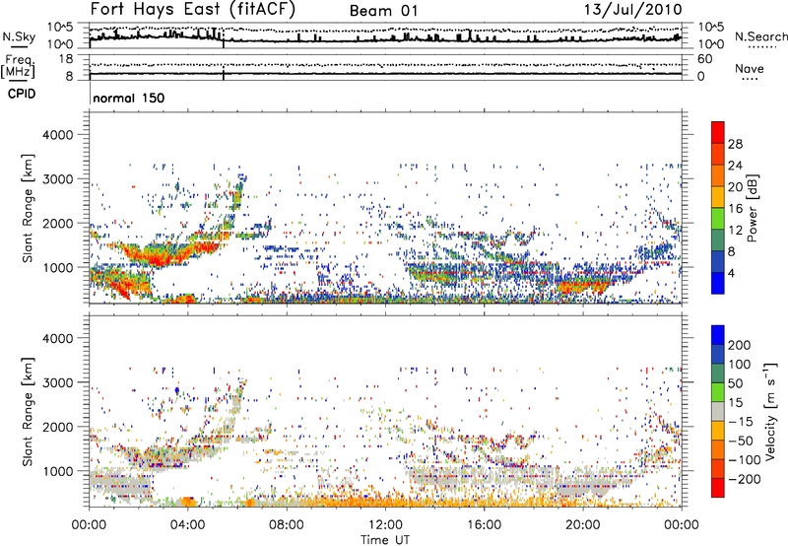Click the power colorbar value 28
This screenshot has height=546, width=788.
735,144
